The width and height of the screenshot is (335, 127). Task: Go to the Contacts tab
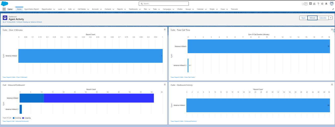[x=108, y=9]
